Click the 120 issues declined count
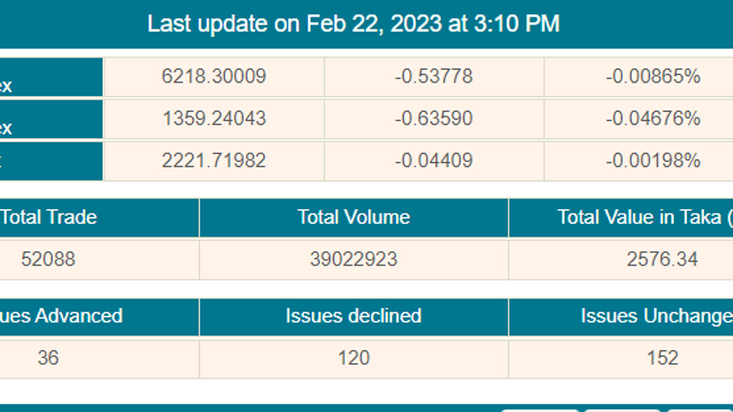The image size is (733, 412). coord(354,357)
